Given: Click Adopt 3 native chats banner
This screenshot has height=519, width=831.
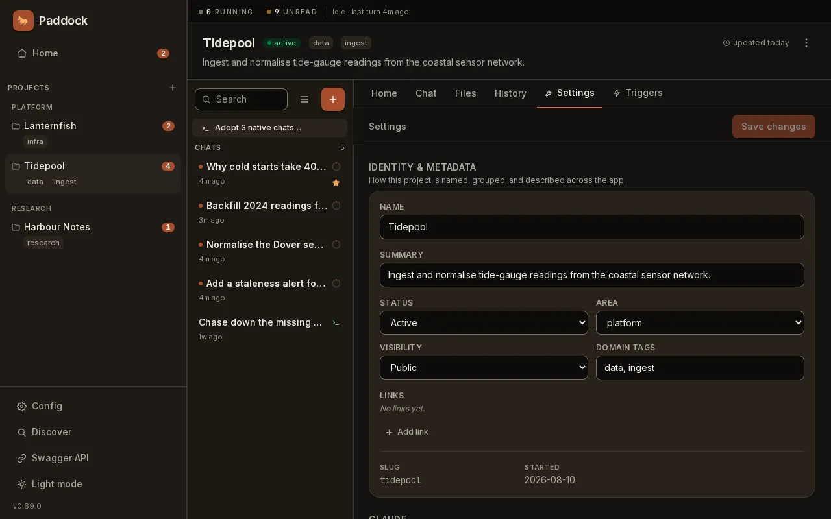Looking at the screenshot, I should pyautogui.click(x=269, y=128).
